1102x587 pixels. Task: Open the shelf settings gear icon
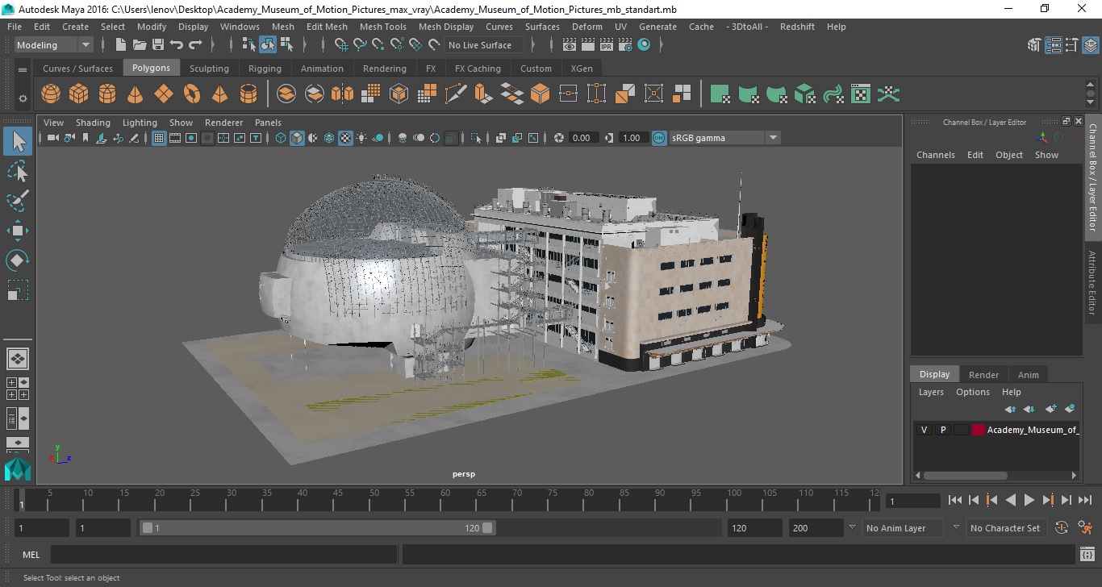tap(23, 98)
